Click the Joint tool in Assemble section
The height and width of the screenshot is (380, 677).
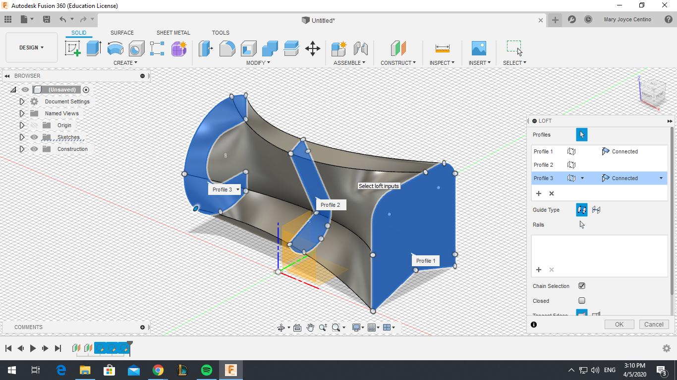tap(361, 48)
